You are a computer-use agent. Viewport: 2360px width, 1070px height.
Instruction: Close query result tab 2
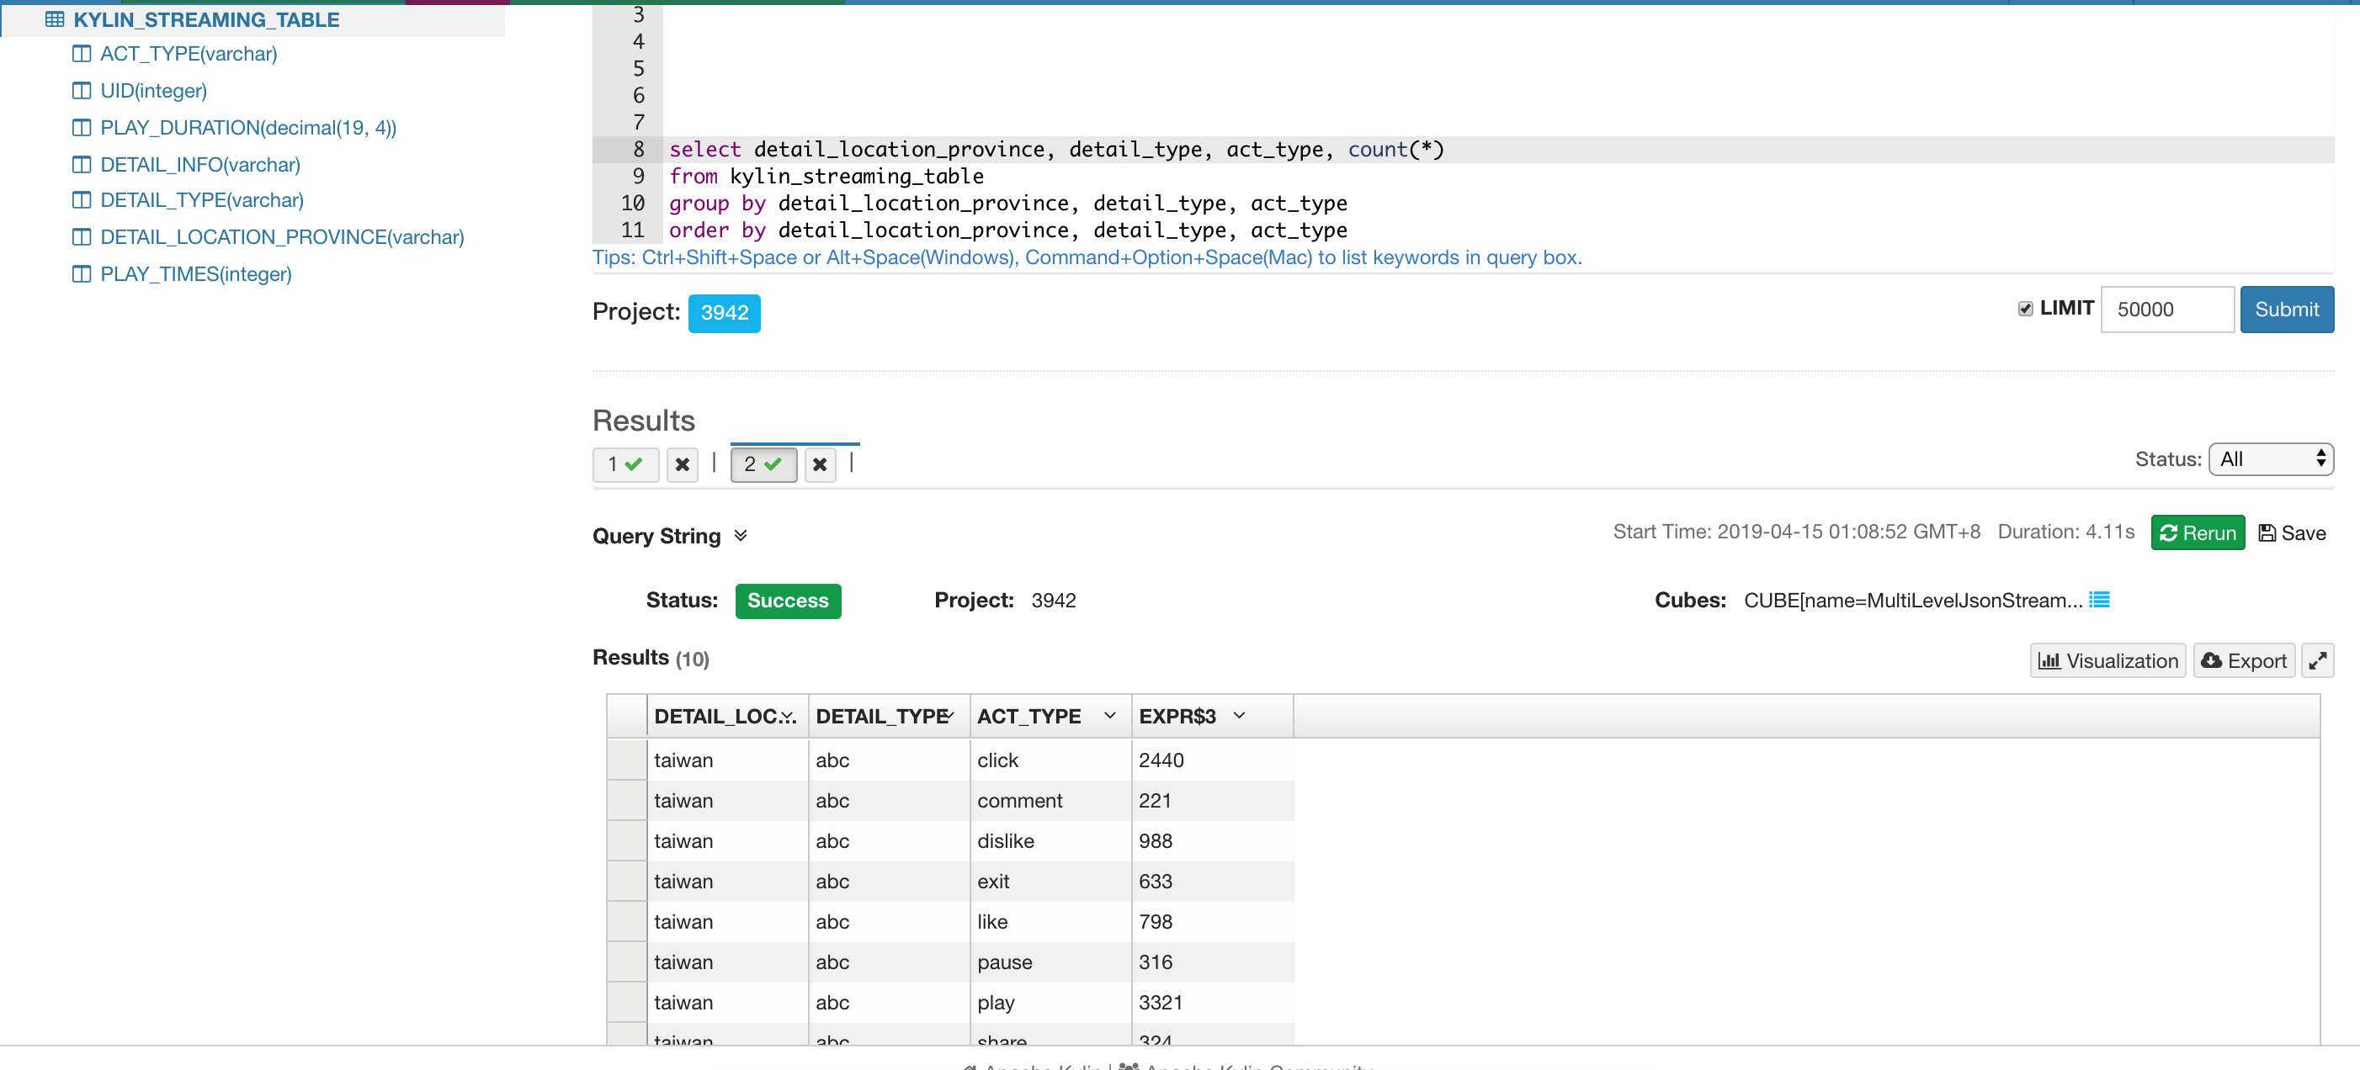click(819, 465)
